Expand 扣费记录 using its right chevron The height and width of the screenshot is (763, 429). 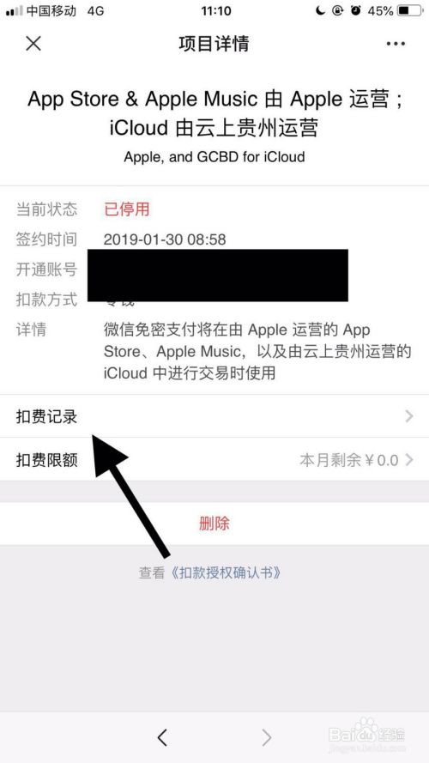[x=409, y=416]
